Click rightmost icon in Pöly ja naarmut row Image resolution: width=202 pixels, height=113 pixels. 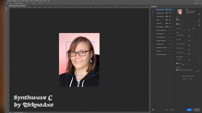click(173, 34)
